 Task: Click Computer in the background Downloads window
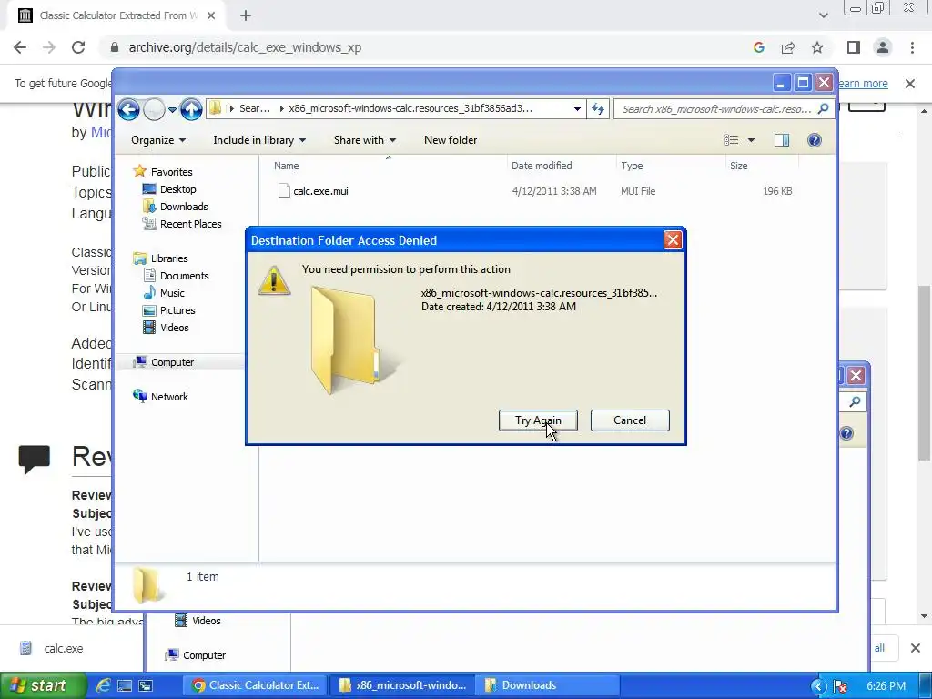point(197,655)
